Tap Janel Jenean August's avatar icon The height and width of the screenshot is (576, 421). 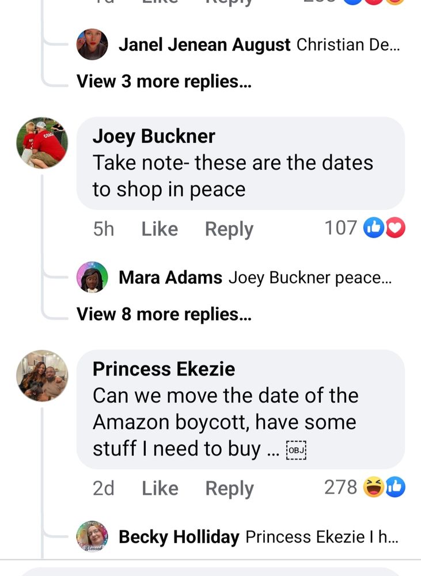92,44
